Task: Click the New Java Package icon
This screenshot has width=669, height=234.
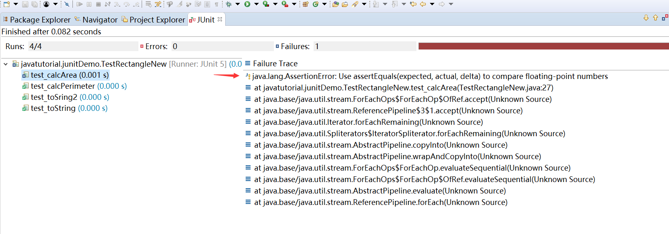Action: tap(305, 4)
